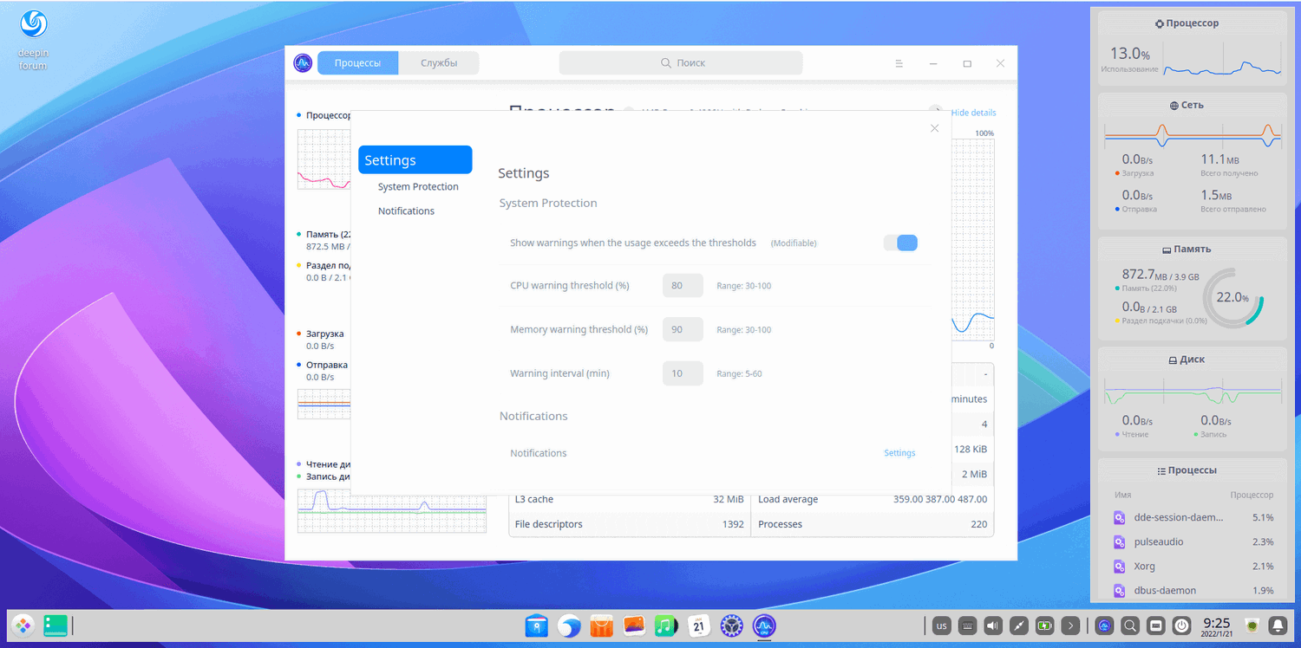Click the Процессы header in the desktop widget
Image resolution: width=1301 pixels, height=648 pixels.
click(1187, 470)
